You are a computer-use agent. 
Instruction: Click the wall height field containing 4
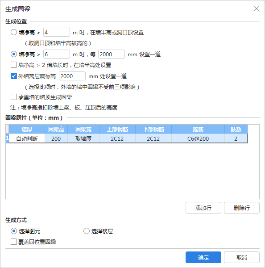point(57,32)
